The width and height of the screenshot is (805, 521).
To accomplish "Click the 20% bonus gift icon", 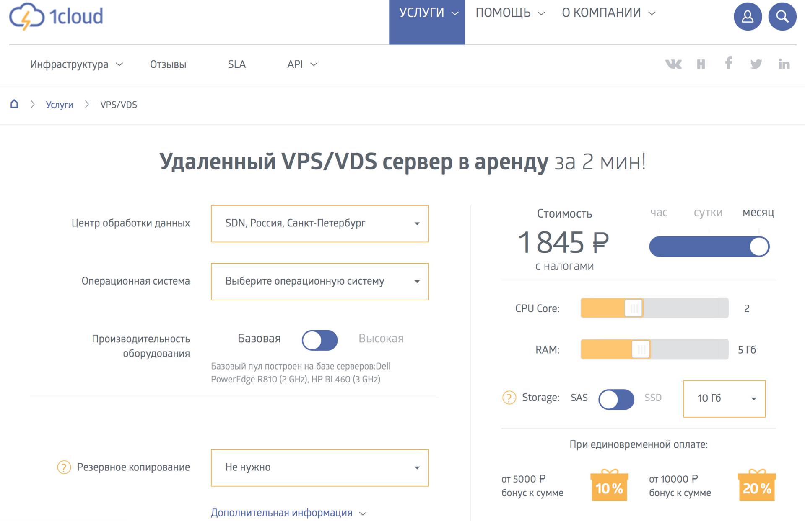I will [x=757, y=485].
